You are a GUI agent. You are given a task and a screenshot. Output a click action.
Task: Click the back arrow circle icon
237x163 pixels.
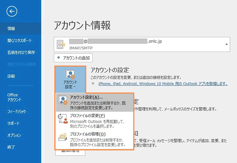click(12, 11)
